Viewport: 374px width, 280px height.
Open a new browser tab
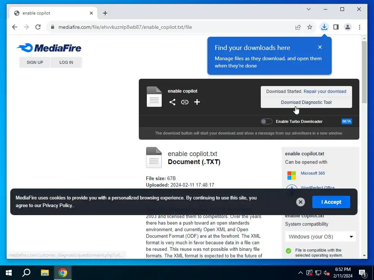[105, 13]
